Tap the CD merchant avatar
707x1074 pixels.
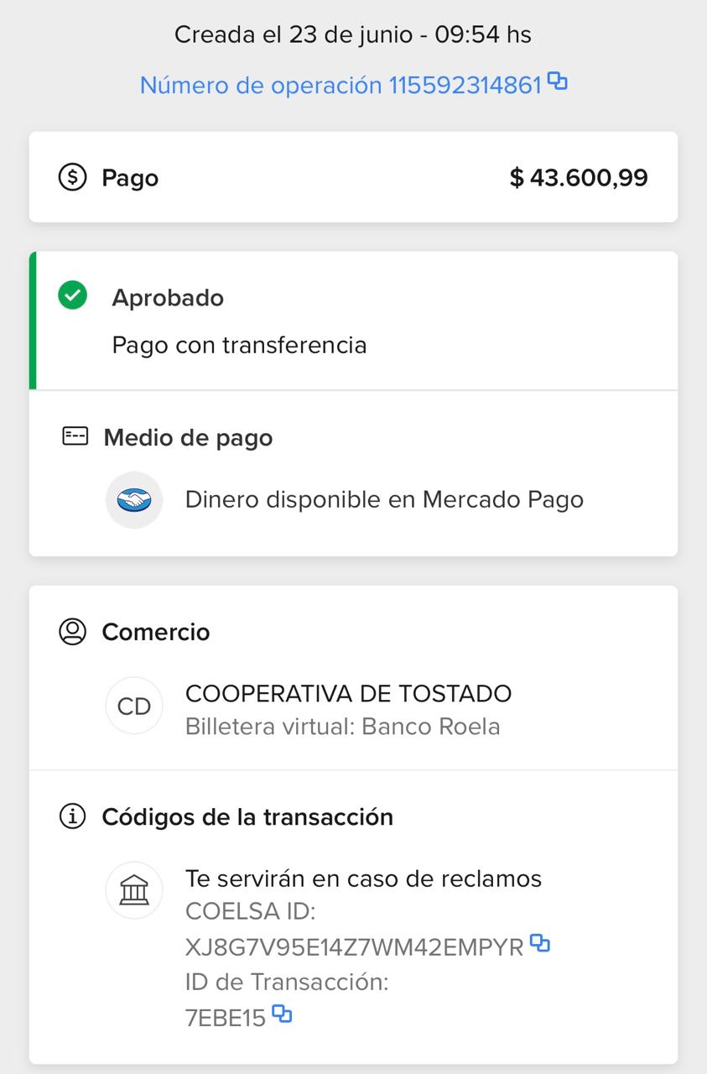[133, 706]
